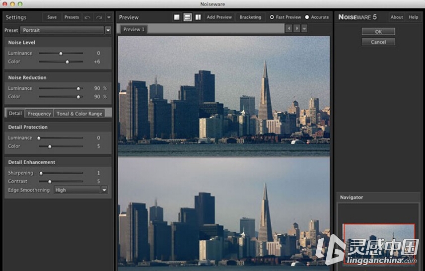The width and height of the screenshot is (425, 271).
Task: Click Noise Level Color value +6
Action: click(x=97, y=62)
